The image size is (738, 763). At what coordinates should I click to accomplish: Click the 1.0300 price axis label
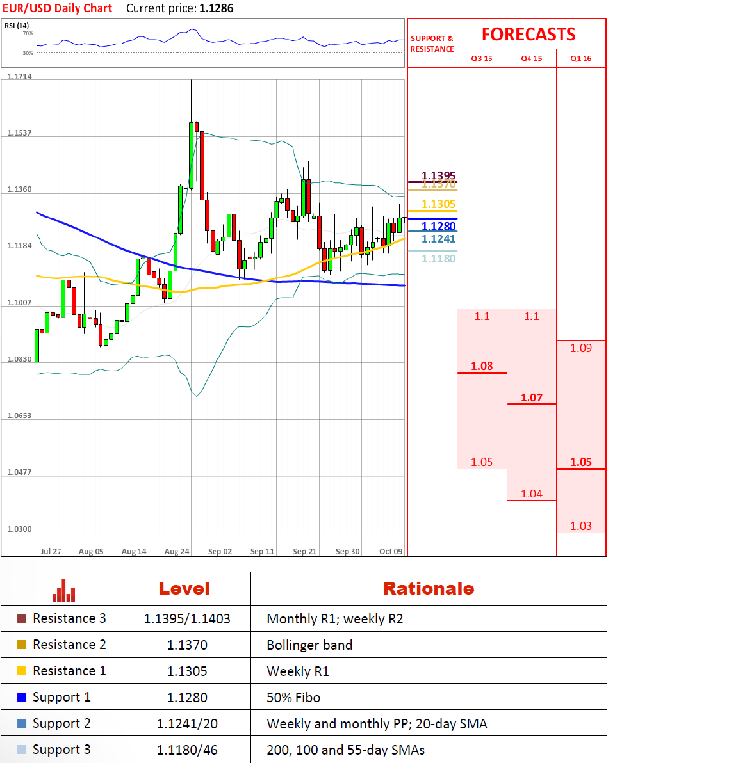(x=19, y=529)
